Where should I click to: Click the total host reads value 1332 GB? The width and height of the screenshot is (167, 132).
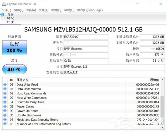(x=152, y=37)
